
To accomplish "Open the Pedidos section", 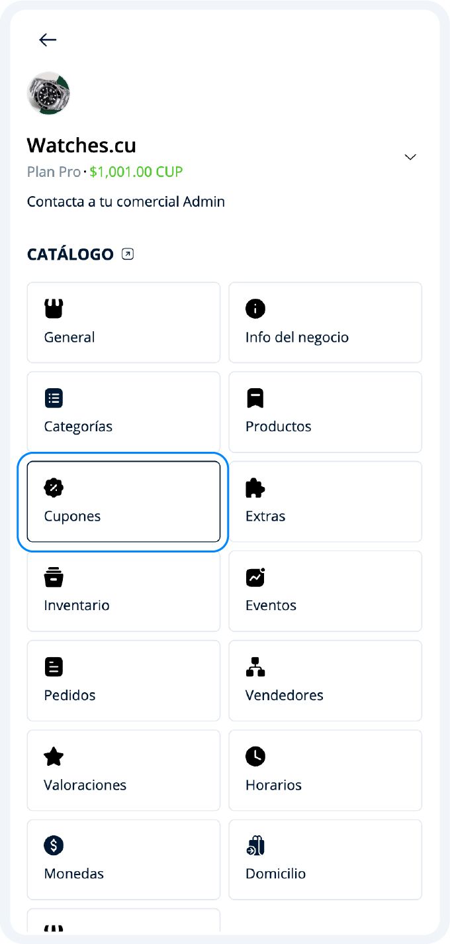I will click(x=123, y=680).
